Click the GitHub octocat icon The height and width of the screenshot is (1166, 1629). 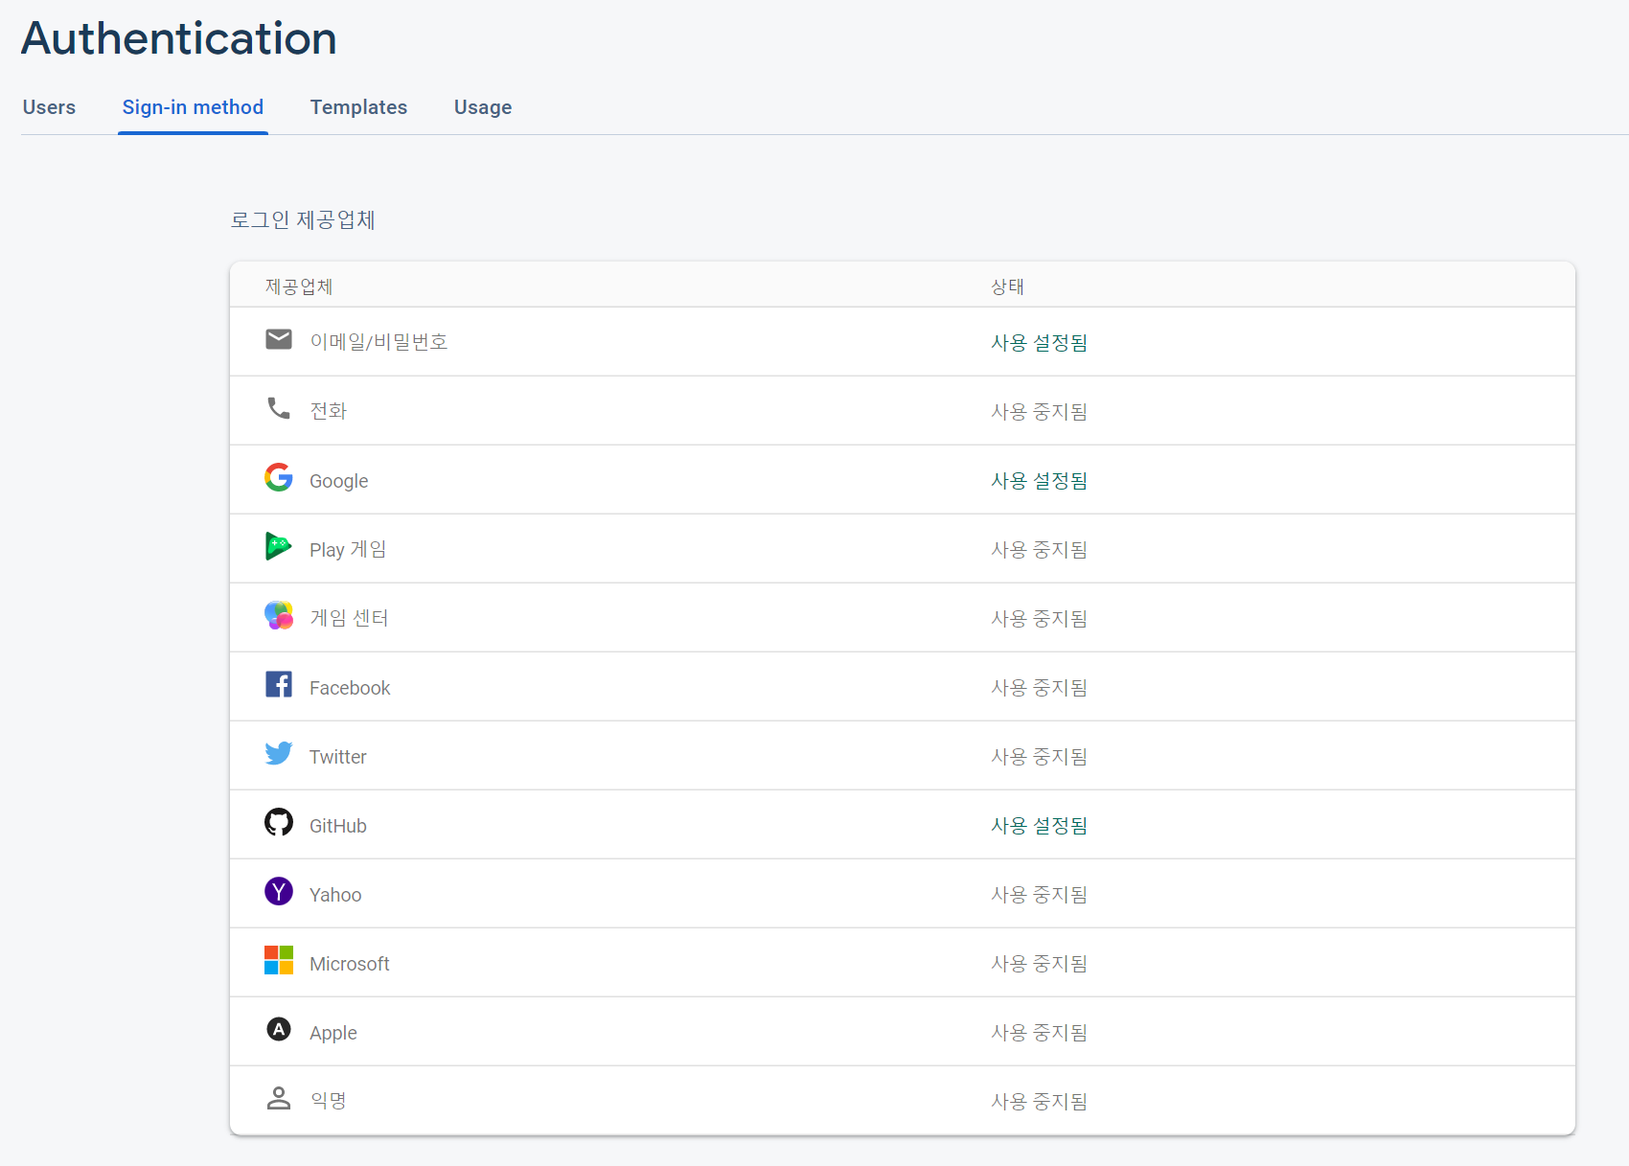click(279, 822)
